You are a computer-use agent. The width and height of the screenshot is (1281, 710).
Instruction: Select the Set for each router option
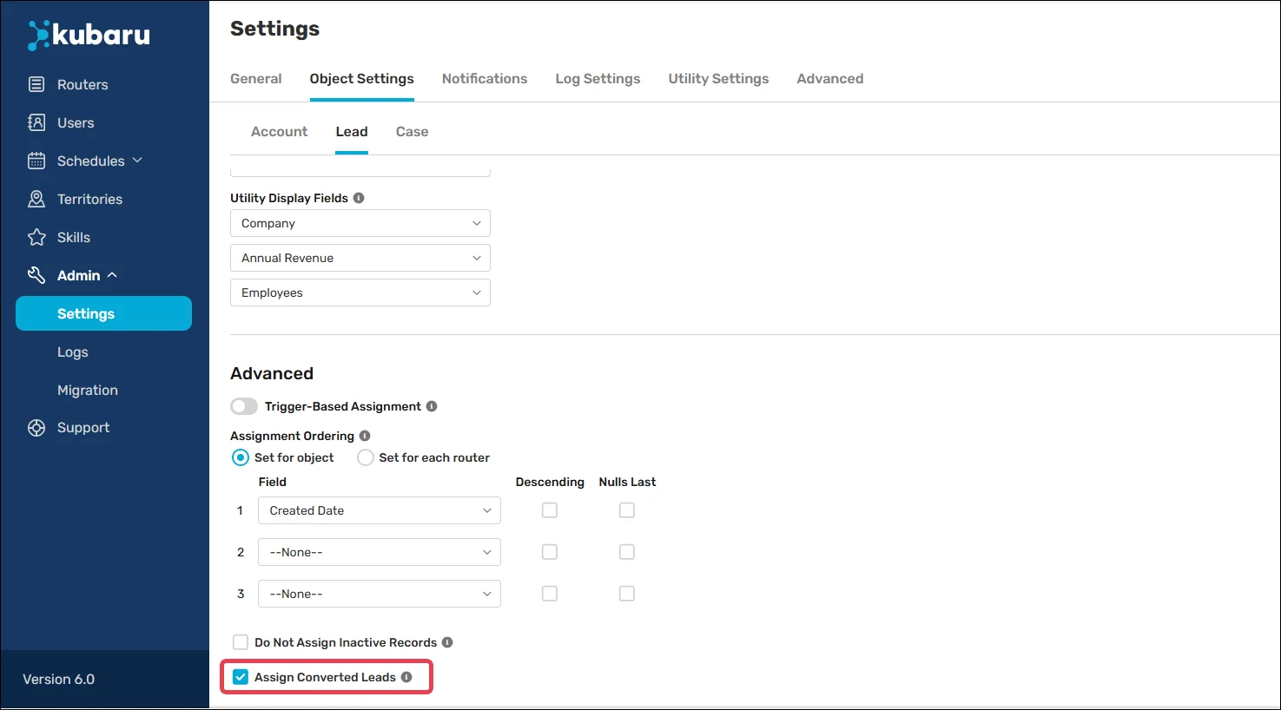point(366,457)
